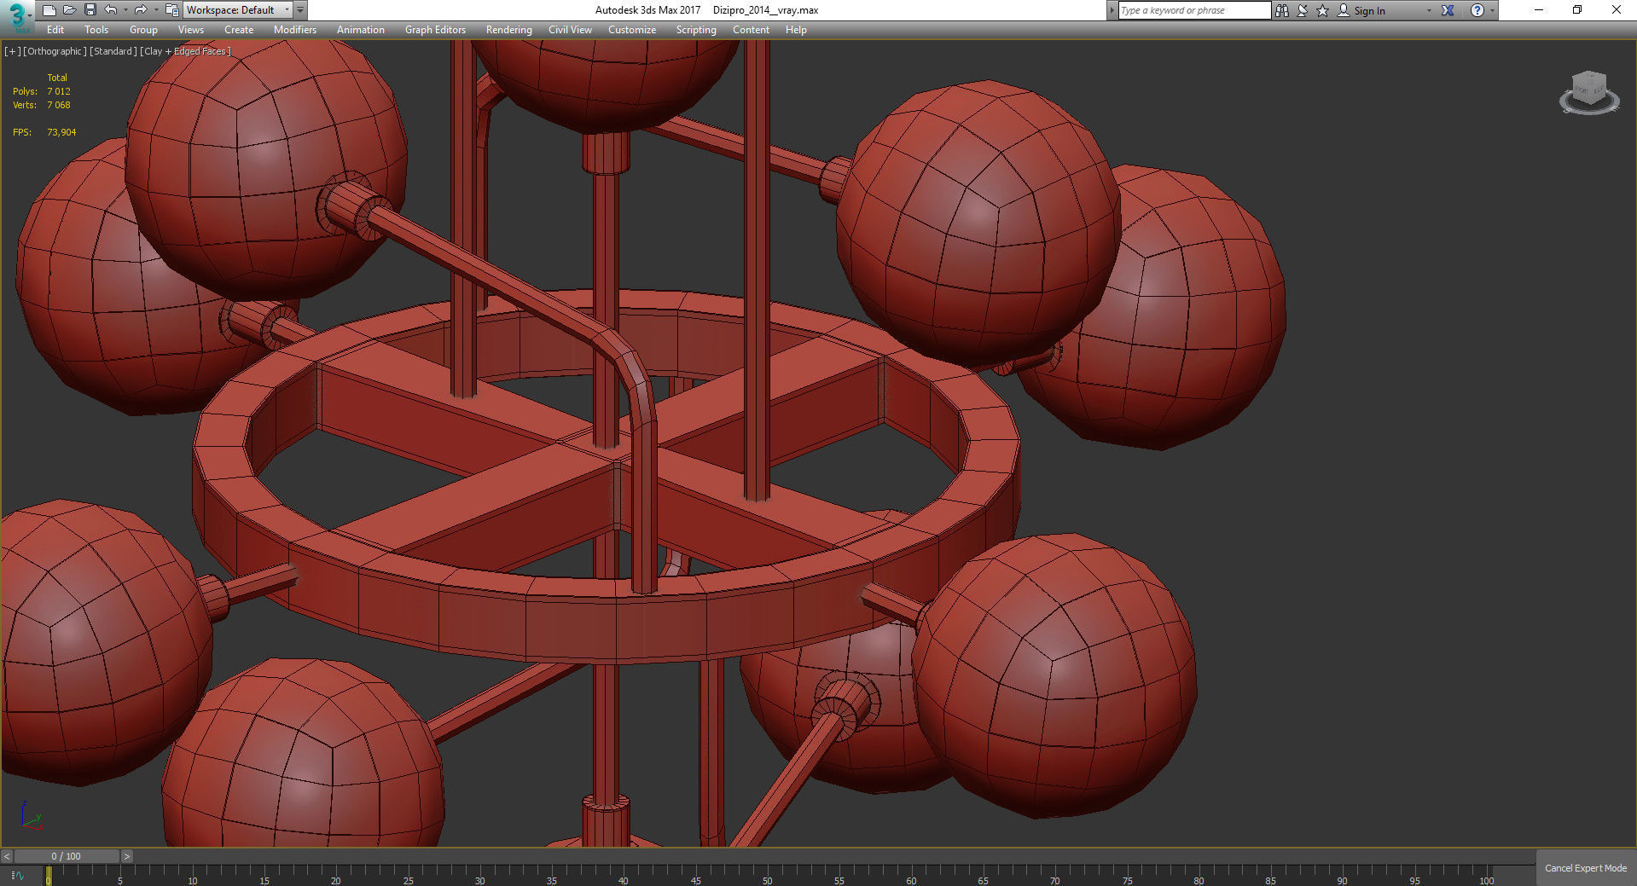Open a file with the folder icon

pos(69,10)
